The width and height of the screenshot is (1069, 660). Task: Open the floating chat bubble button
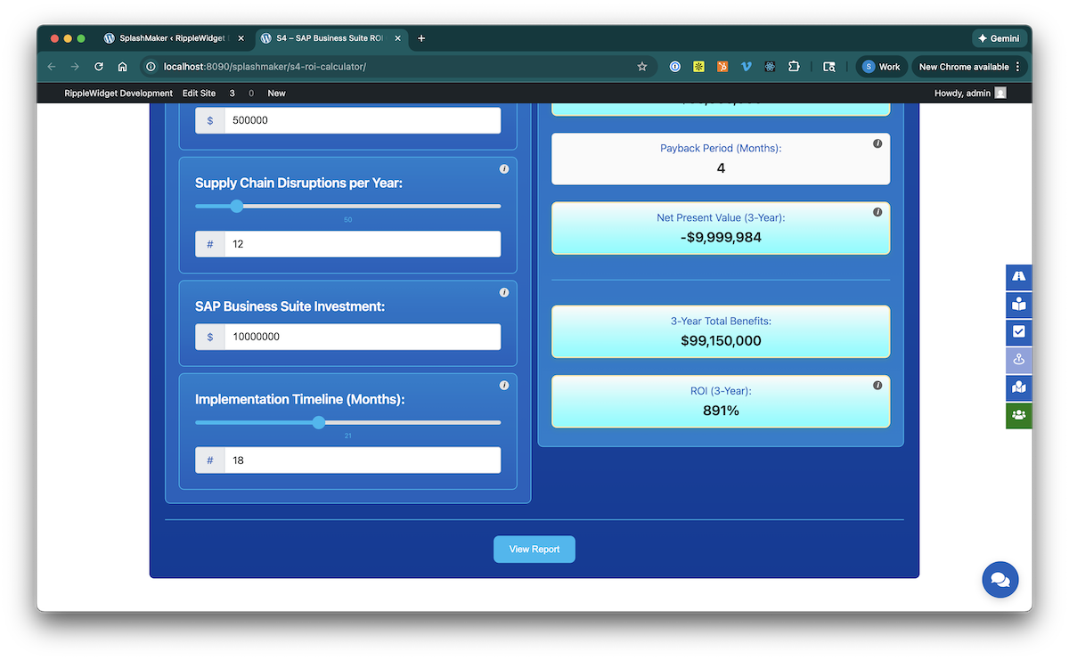point(1000,580)
